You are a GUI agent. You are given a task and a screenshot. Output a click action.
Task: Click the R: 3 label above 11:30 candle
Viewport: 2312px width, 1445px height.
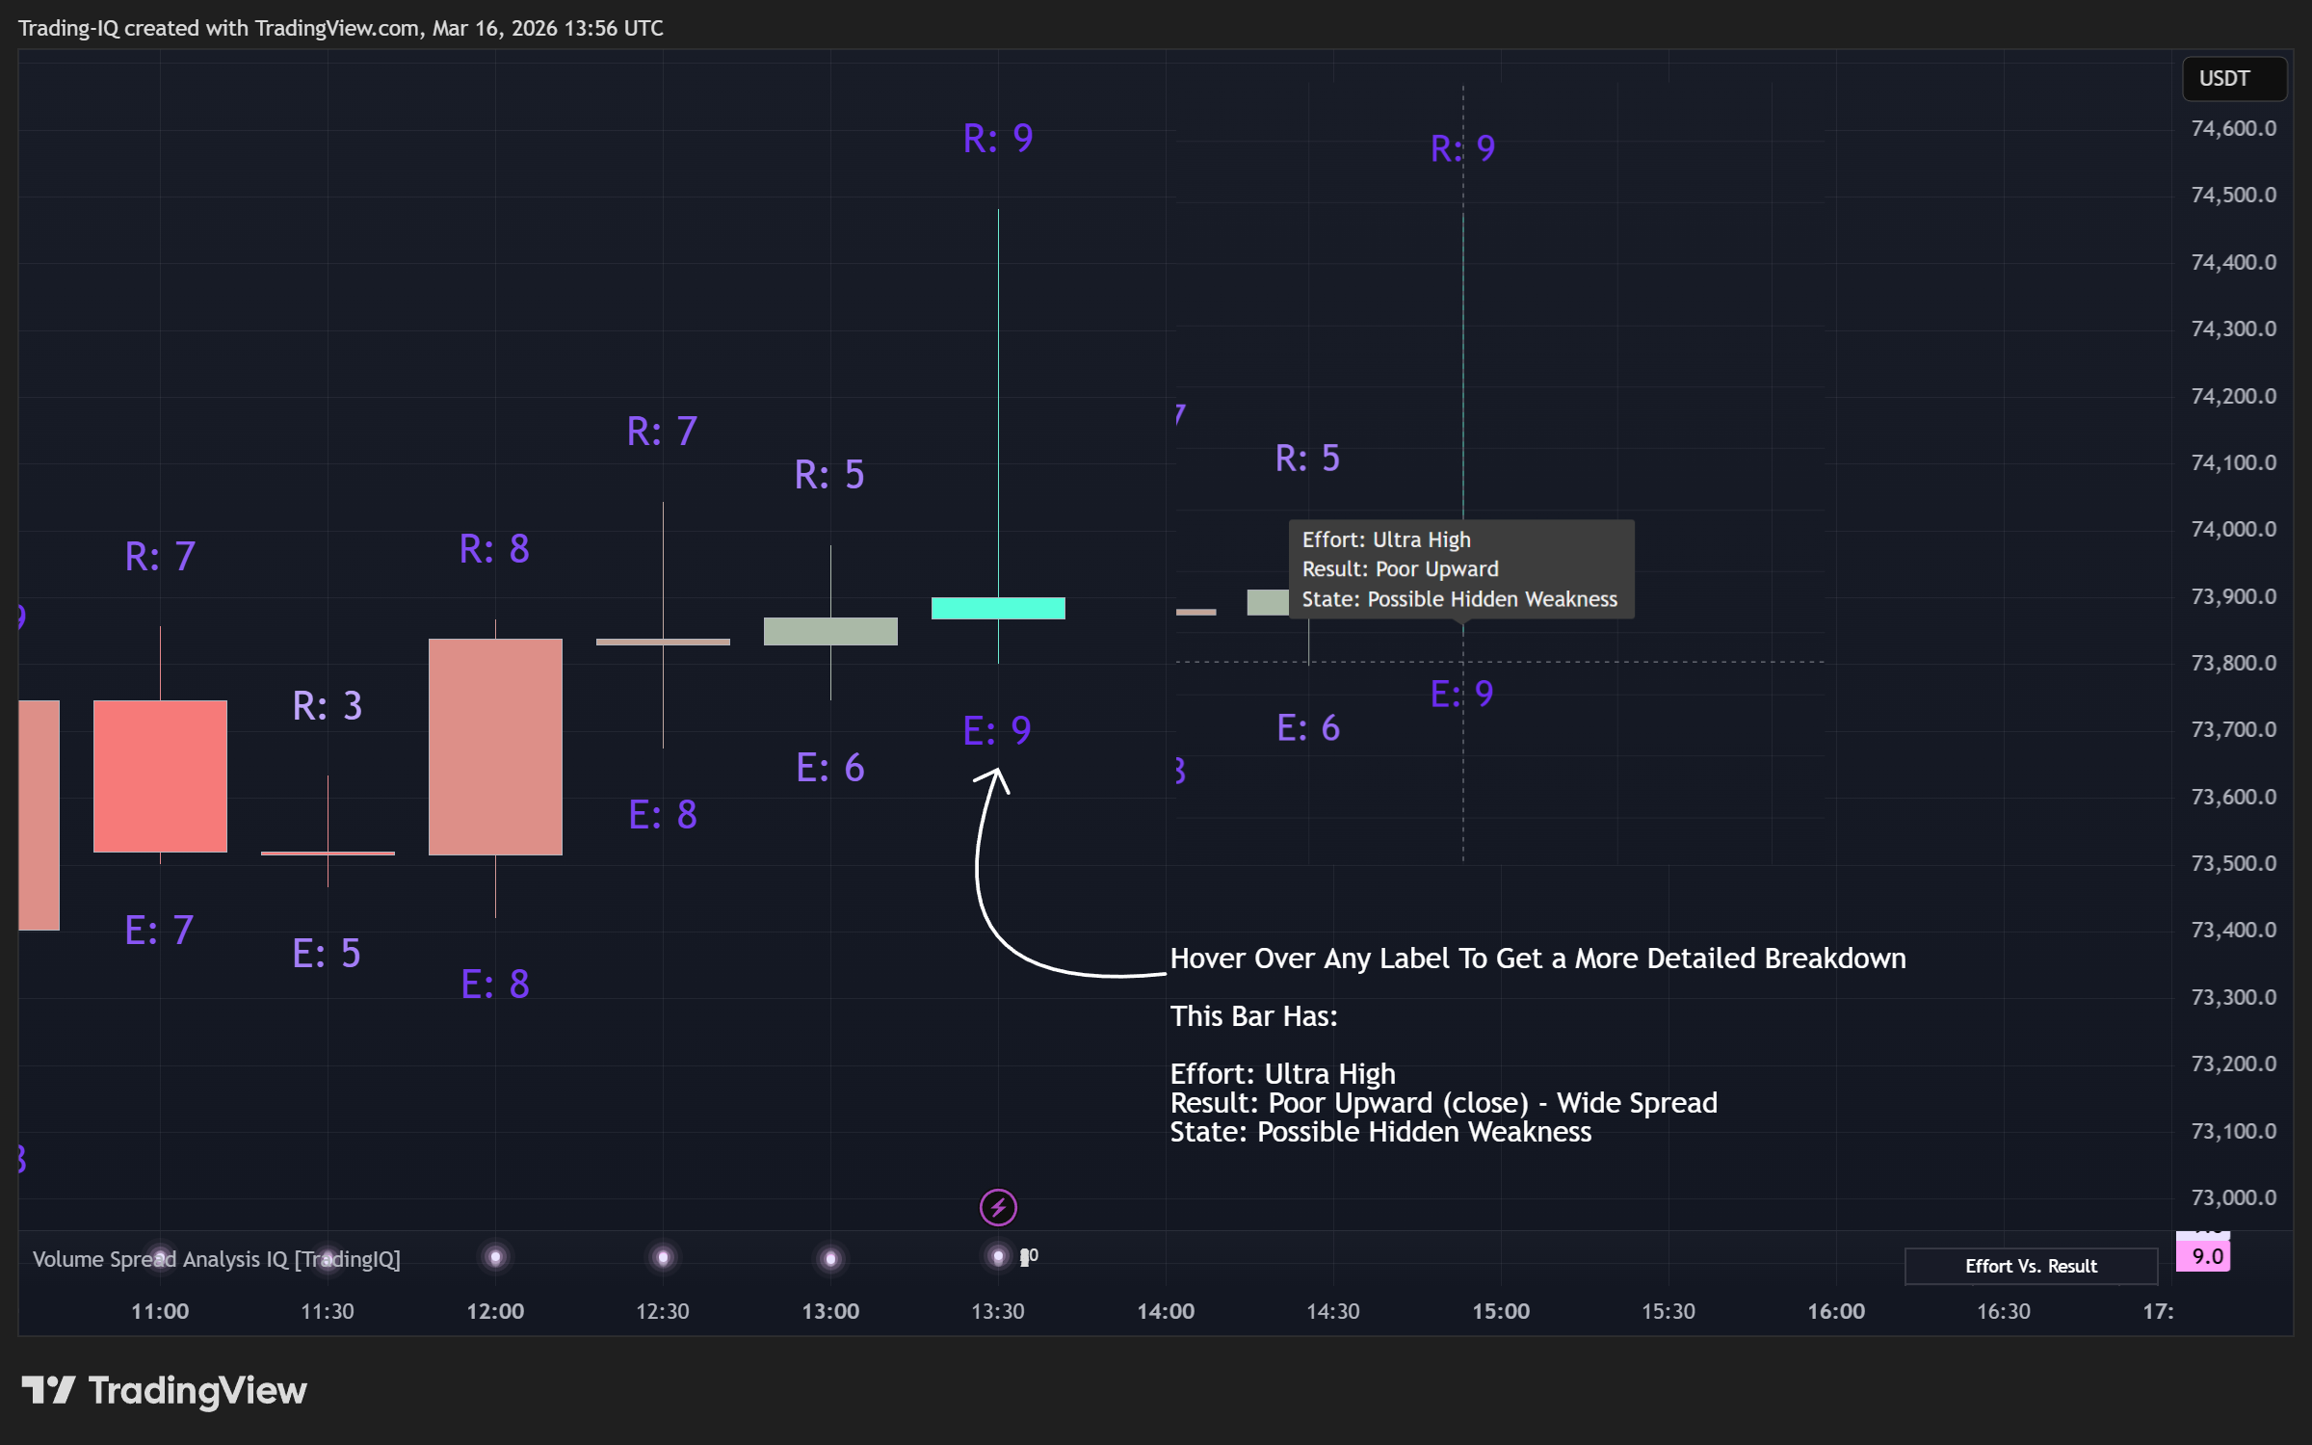pos(328,706)
